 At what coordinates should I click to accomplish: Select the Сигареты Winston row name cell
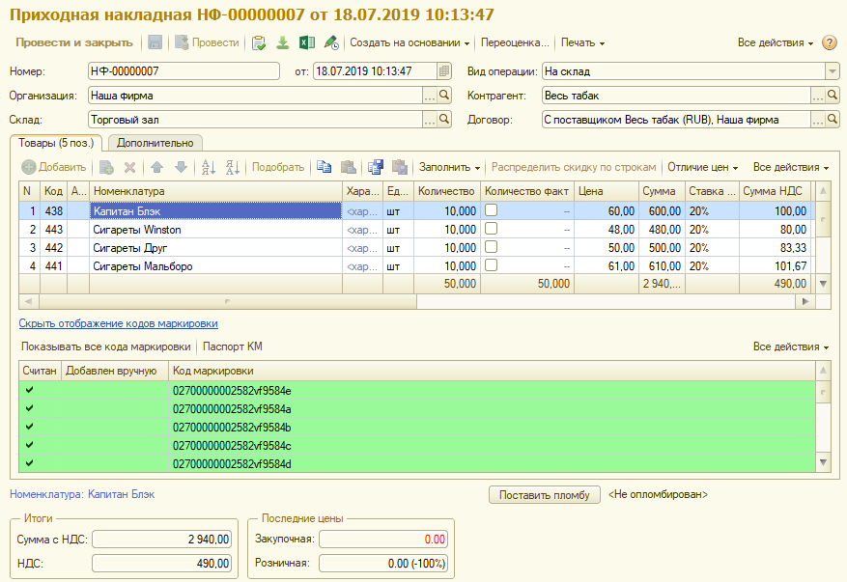click(215, 230)
